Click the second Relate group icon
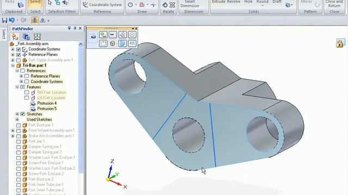Viewport: 348px width, 195px height. point(172,5)
